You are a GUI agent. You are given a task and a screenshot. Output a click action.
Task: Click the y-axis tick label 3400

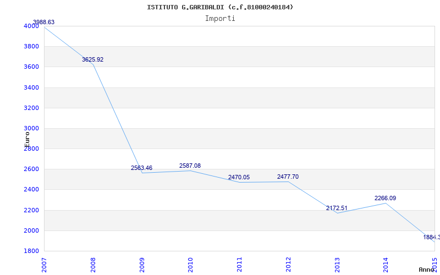point(31,87)
